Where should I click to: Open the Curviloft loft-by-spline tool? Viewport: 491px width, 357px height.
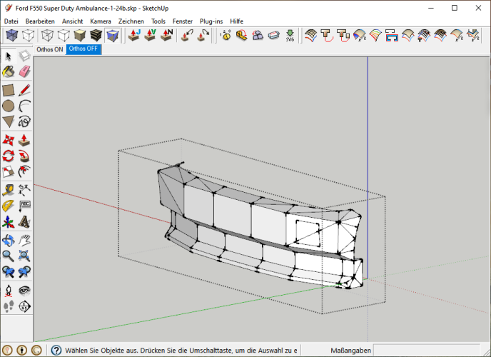(310, 36)
